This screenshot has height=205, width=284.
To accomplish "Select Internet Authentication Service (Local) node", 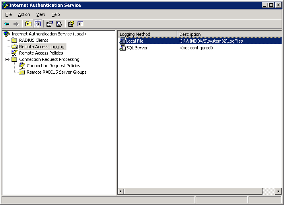I will 49,34.
